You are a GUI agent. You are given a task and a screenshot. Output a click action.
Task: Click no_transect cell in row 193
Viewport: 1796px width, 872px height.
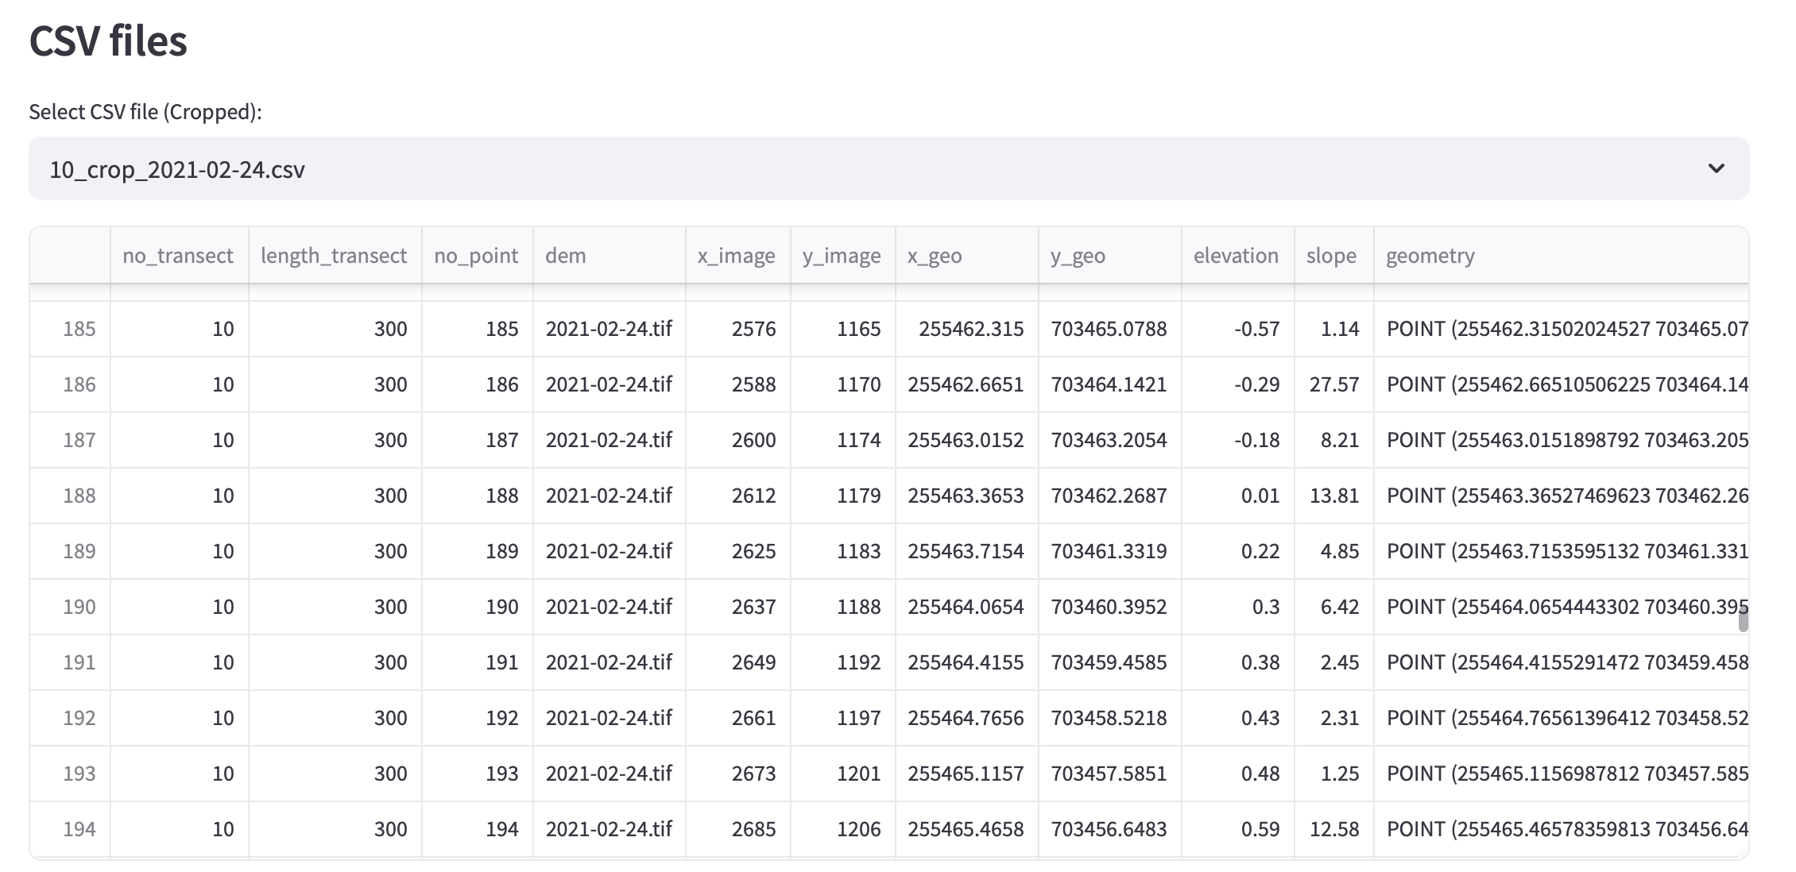180,774
